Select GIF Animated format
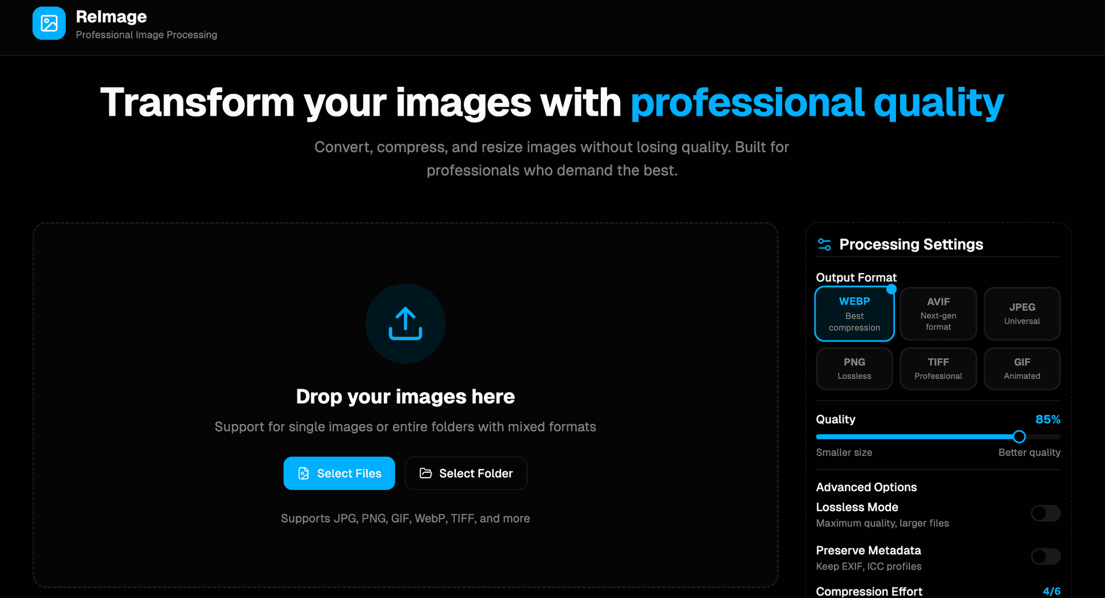Screen dimensions: 1105x598 (1022, 369)
